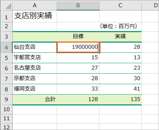Image resolution: width=159 pixels, height=130 pixels.
Task: Click 名古屋支店 target value 27
Action: pos(78,68)
